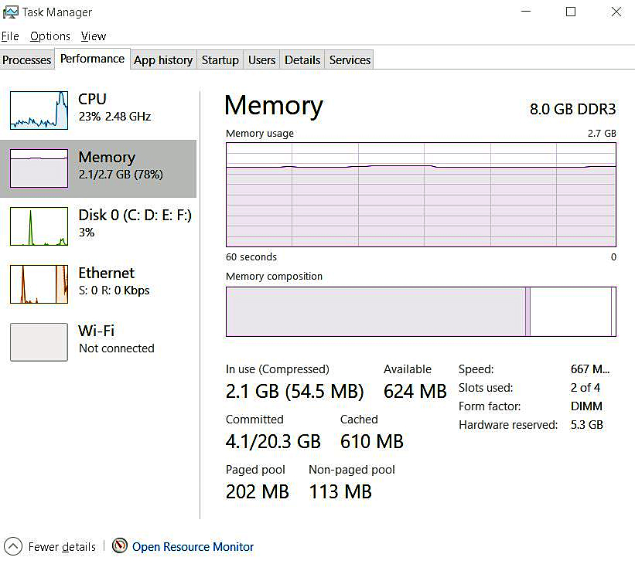Click the Memory composition bar
635x564 pixels.
click(x=421, y=311)
